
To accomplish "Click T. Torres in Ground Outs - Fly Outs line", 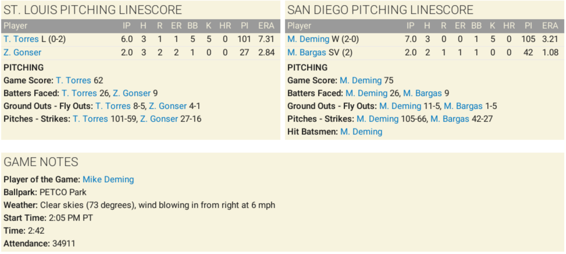I will click(113, 106).
